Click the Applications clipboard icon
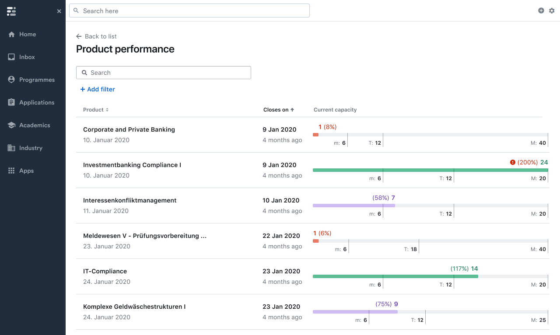This screenshot has width=560, height=335. pos(12,103)
